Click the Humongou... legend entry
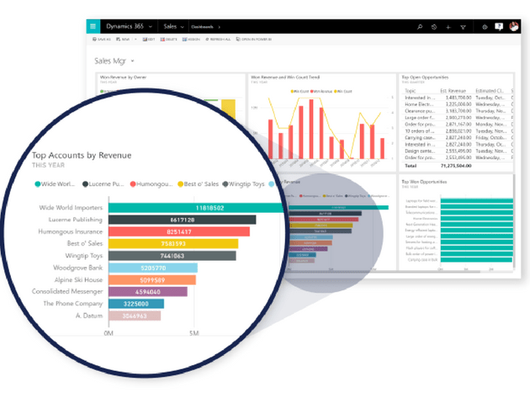This screenshot has width=530, height=397. coord(151,184)
